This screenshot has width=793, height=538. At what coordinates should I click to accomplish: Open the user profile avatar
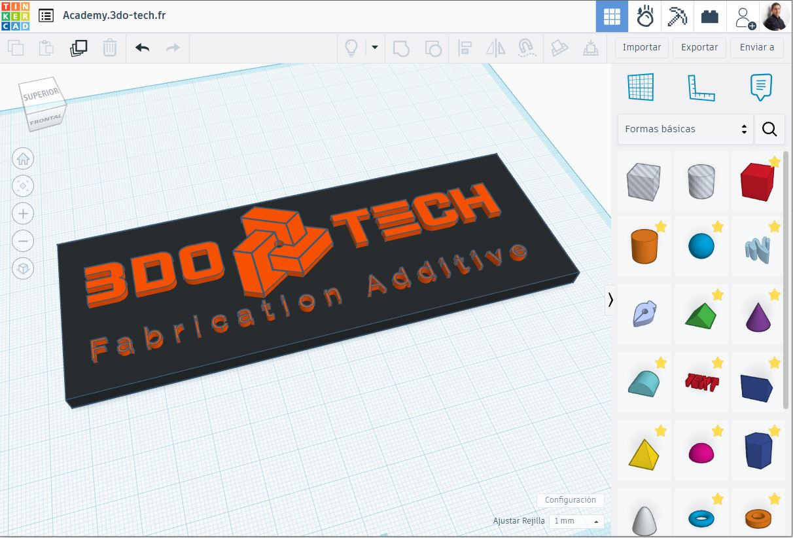pyautogui.click(x=776, y=16)
